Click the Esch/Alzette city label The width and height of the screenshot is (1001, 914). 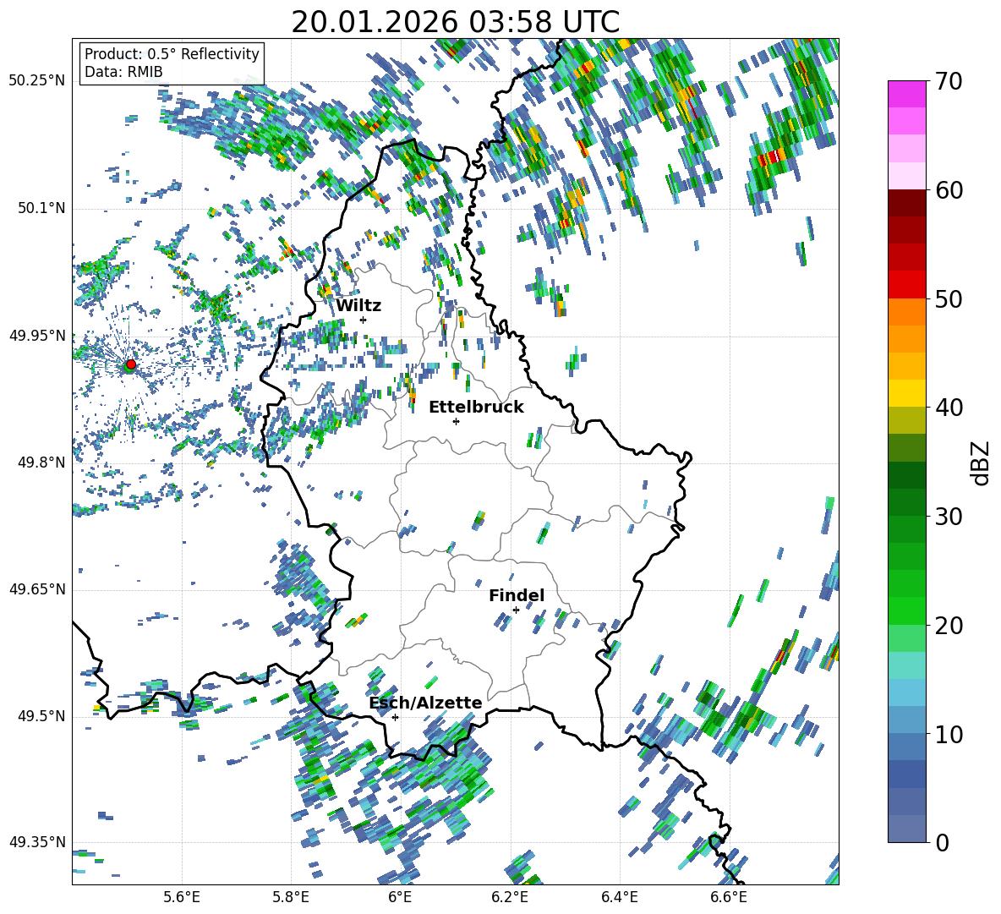425,703
